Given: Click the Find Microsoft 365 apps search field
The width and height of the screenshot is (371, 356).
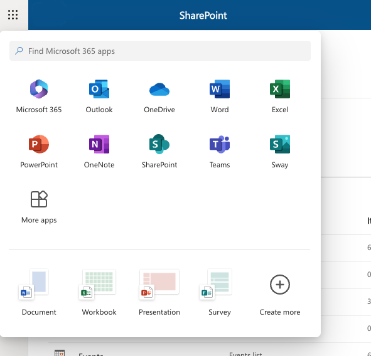Looking at the screenshot, I should [160, 51].
